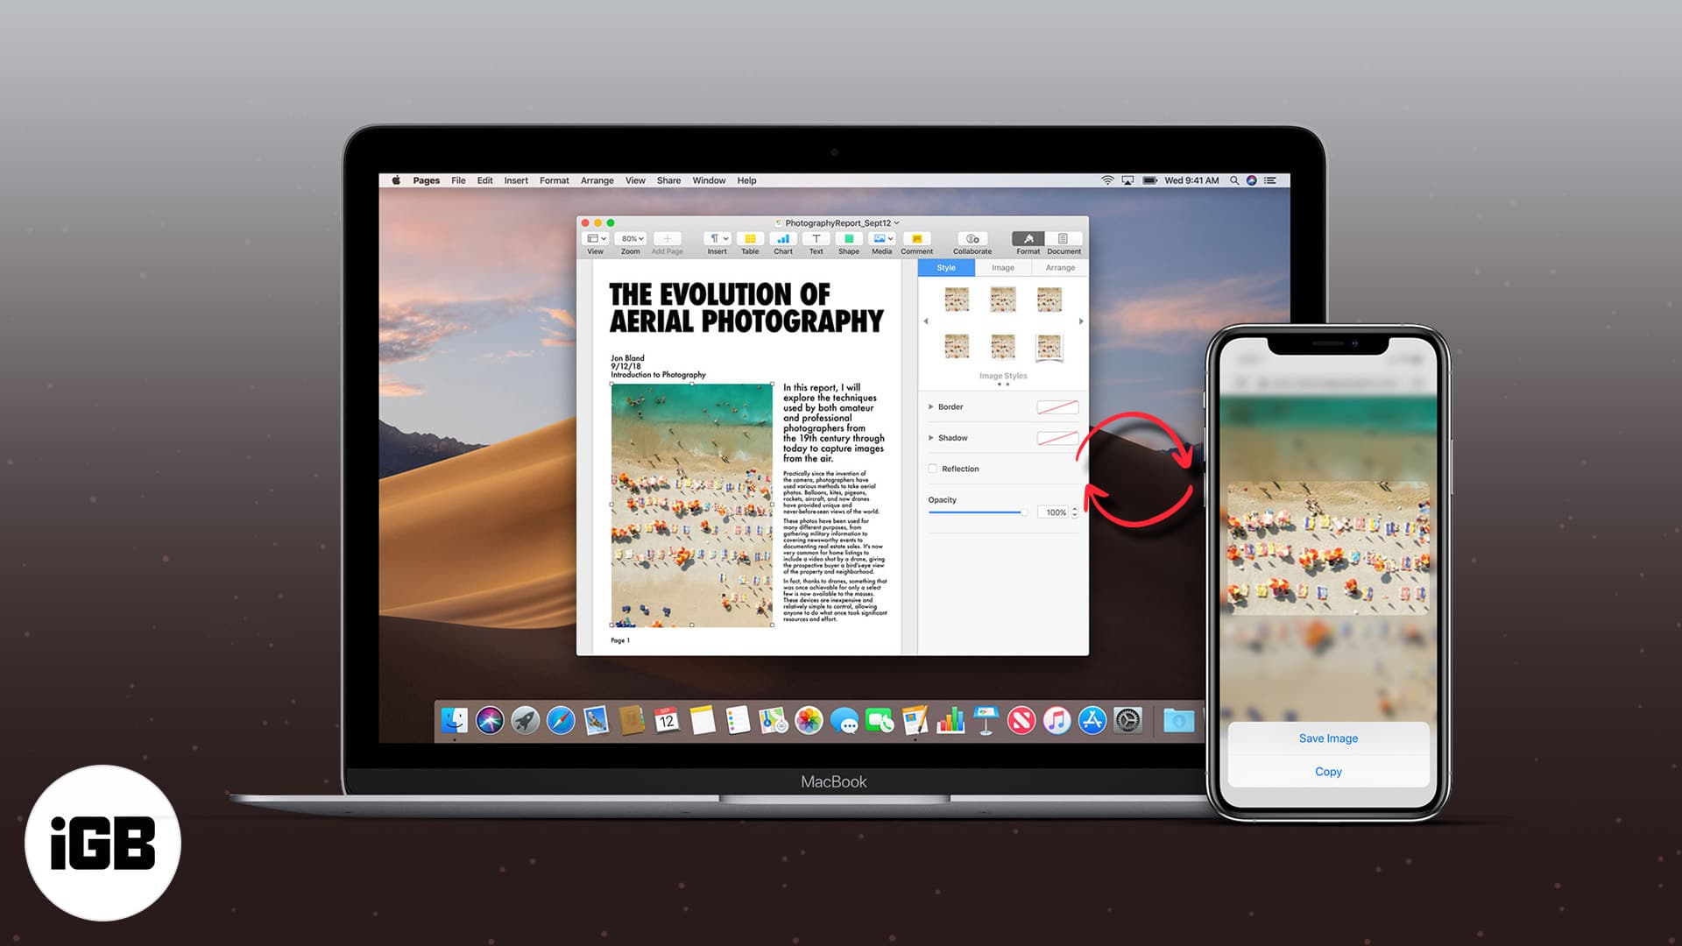Image resolution: width=1682 pixels, height=946 pixels.
Task: Open FaceTime from the dock
Action: pyautogui.click(x=880, y=721)
